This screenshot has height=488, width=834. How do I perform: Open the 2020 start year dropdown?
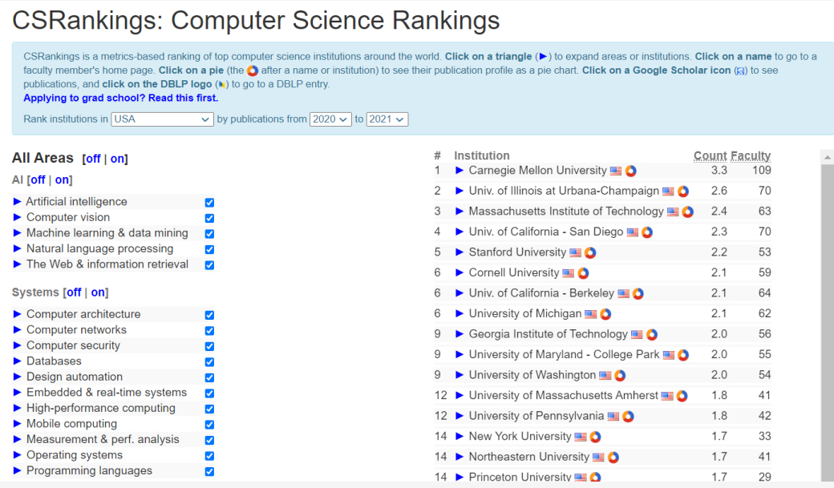point(331,119)
